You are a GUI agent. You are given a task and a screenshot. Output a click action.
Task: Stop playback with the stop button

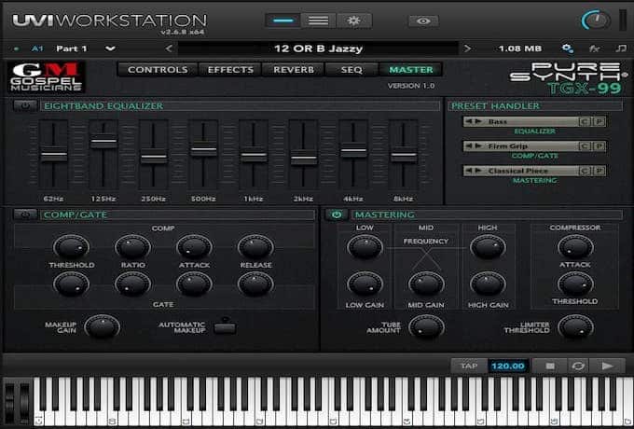(550, 366)
